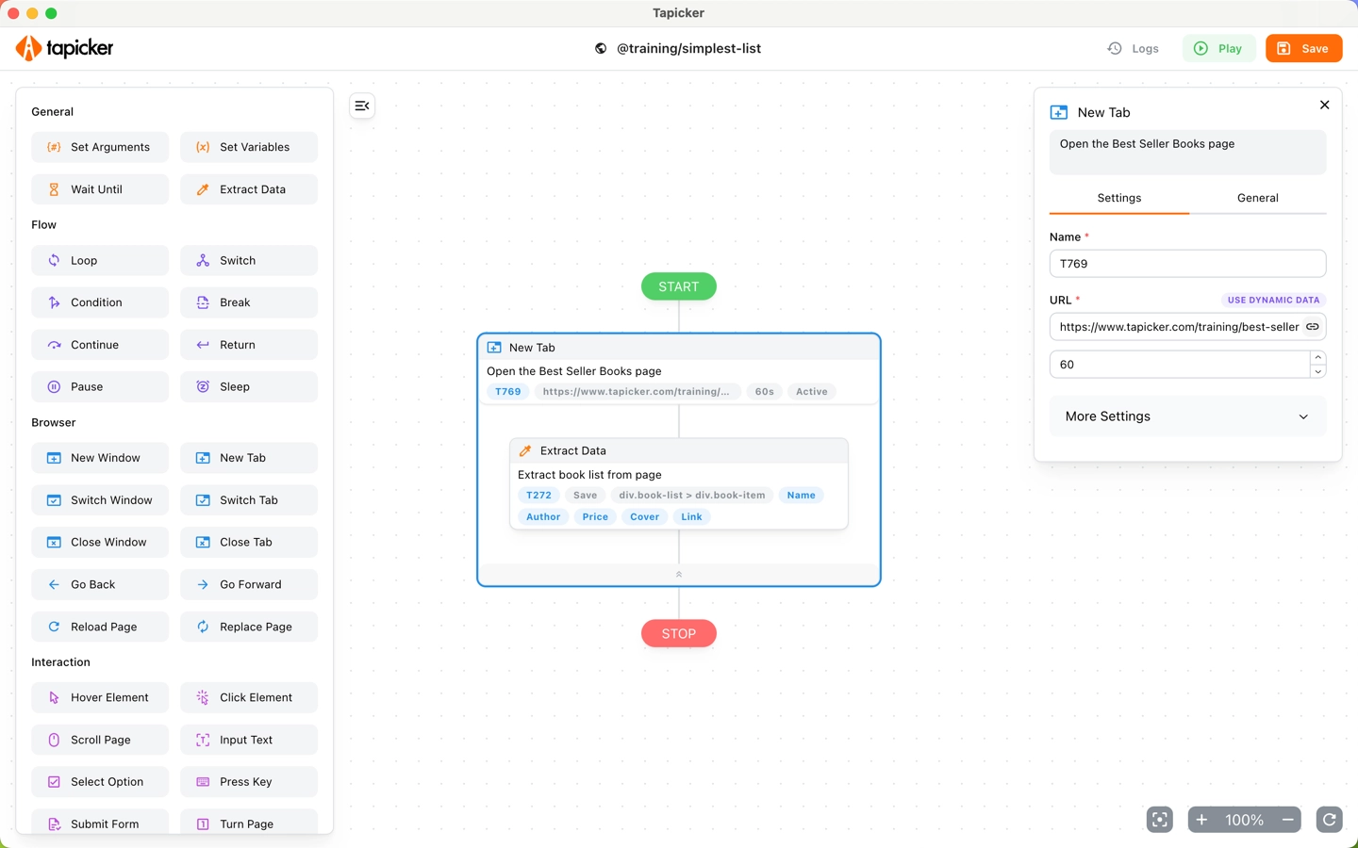
Task: Select the Break block
Action: [249, 302]
